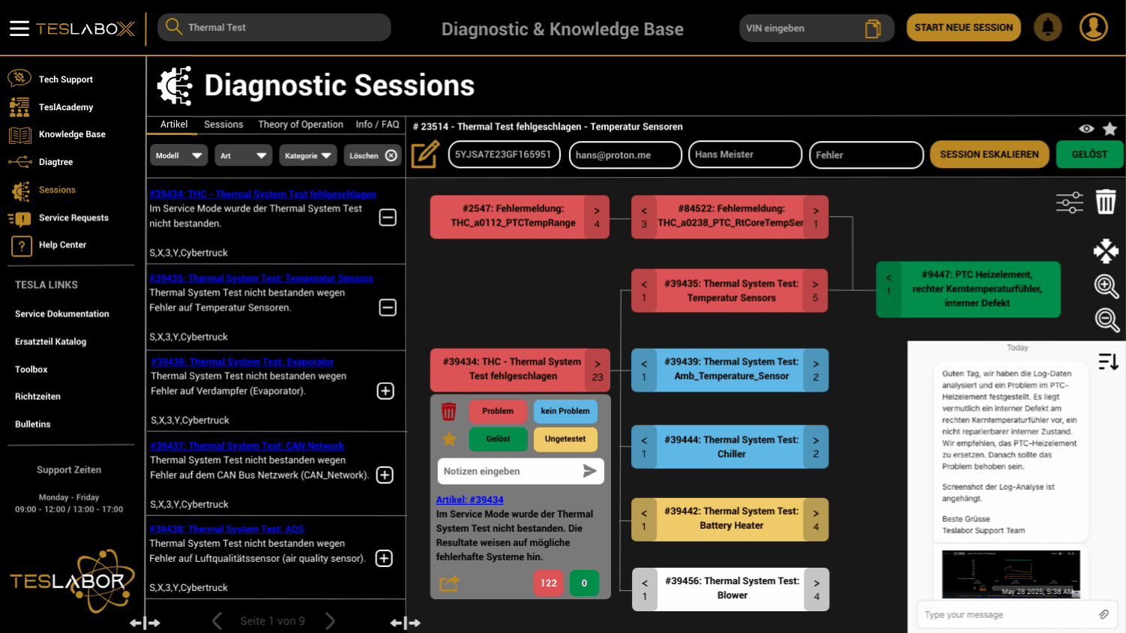Click the pan/move arrows icon
The height and width of the screenshot is (633, 1126).
point(1106,251)
